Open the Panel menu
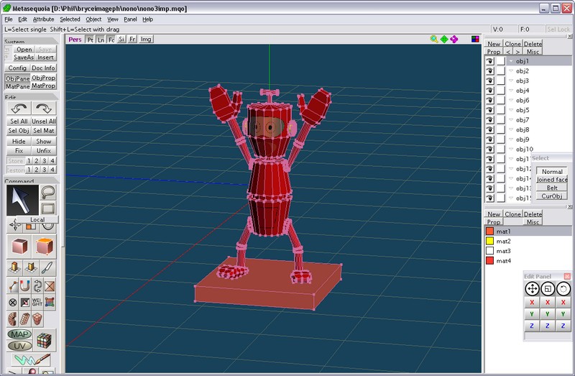575x376 pixels. (130, 19)
